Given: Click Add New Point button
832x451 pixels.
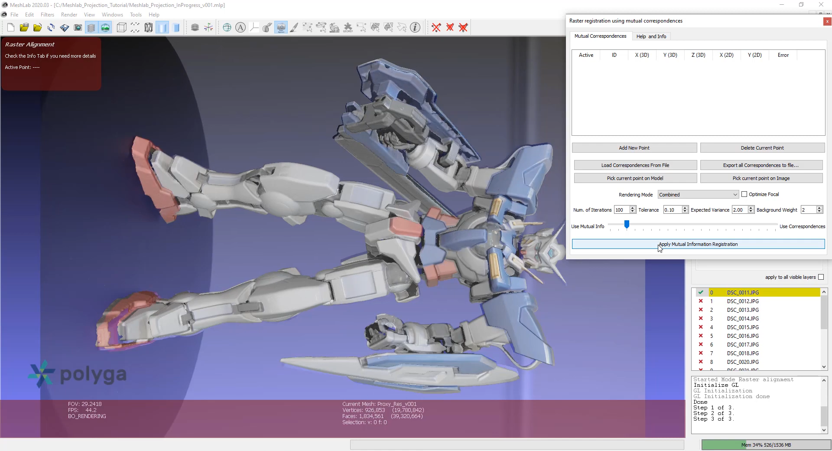Looking at the screenshot, I should (x=634, y=148).
